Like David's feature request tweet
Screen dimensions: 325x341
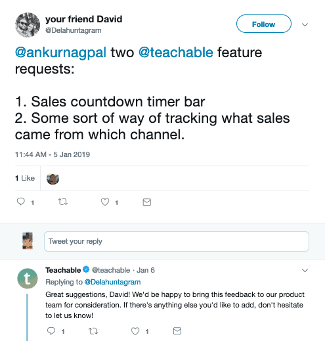tap(105, 202)
